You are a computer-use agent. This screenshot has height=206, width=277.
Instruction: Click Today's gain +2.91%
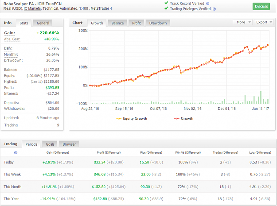tap(49, 162)
